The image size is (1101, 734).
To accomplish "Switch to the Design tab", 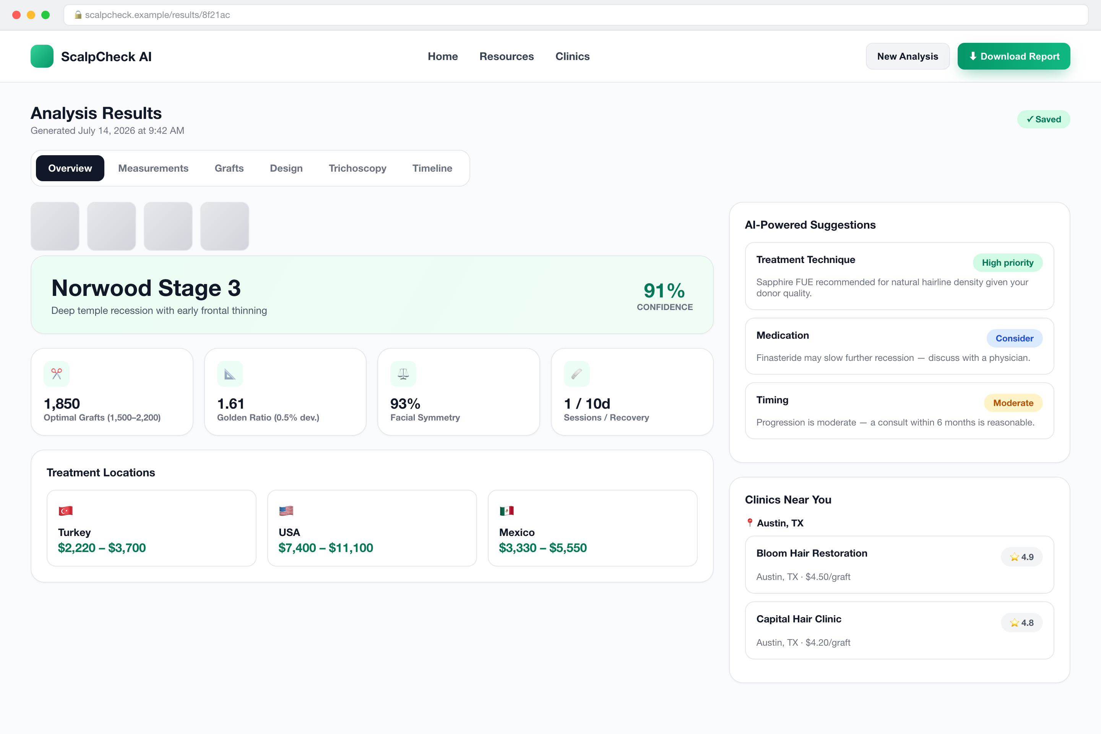I will (286, 168).
